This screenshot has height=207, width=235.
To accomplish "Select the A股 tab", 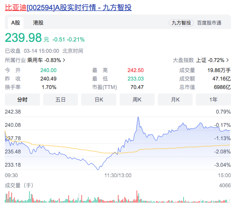I will 16,23.
